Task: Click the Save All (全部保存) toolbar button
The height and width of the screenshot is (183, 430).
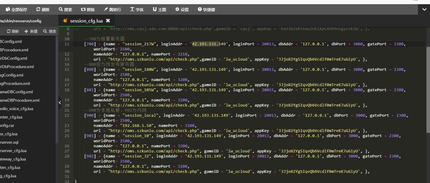Action: click(16, 10)
